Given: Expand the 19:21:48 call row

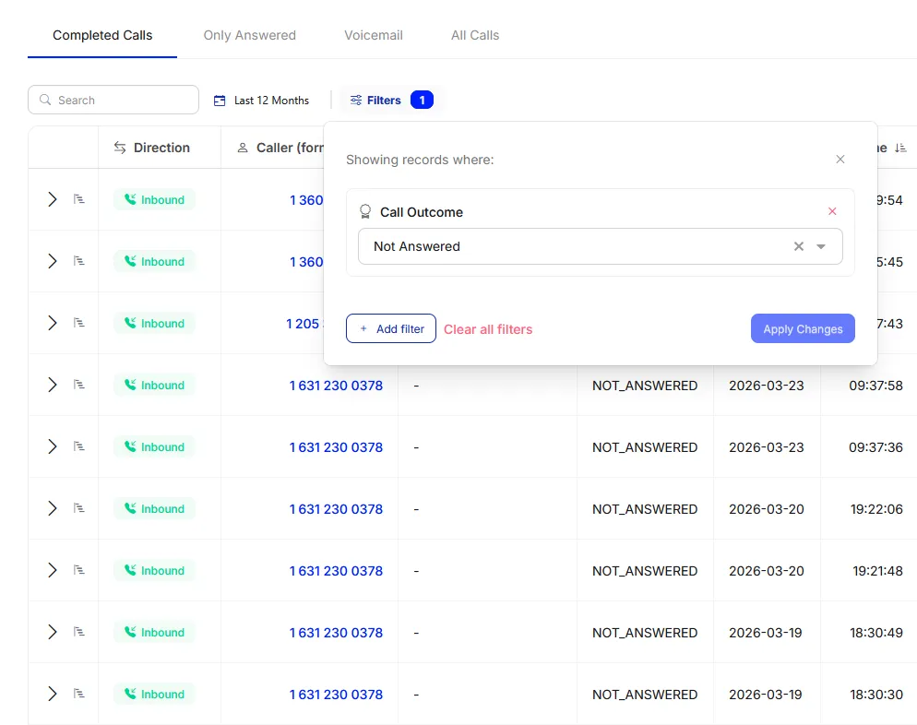Looking at the screenshot, I should pyautogui.click(x=52, y=570).
